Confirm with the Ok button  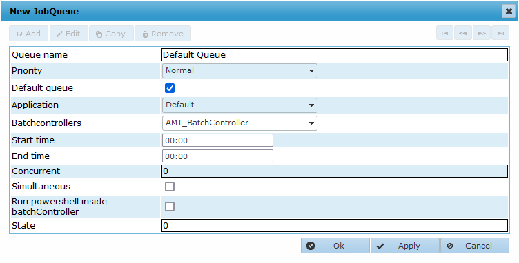pos(335,246)
